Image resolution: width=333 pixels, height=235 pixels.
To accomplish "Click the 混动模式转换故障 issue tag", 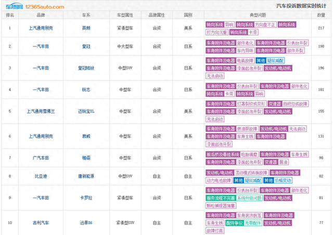I will [x=251, y=173].
